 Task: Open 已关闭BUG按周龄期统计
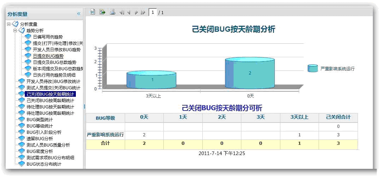[x=50, y=100]
